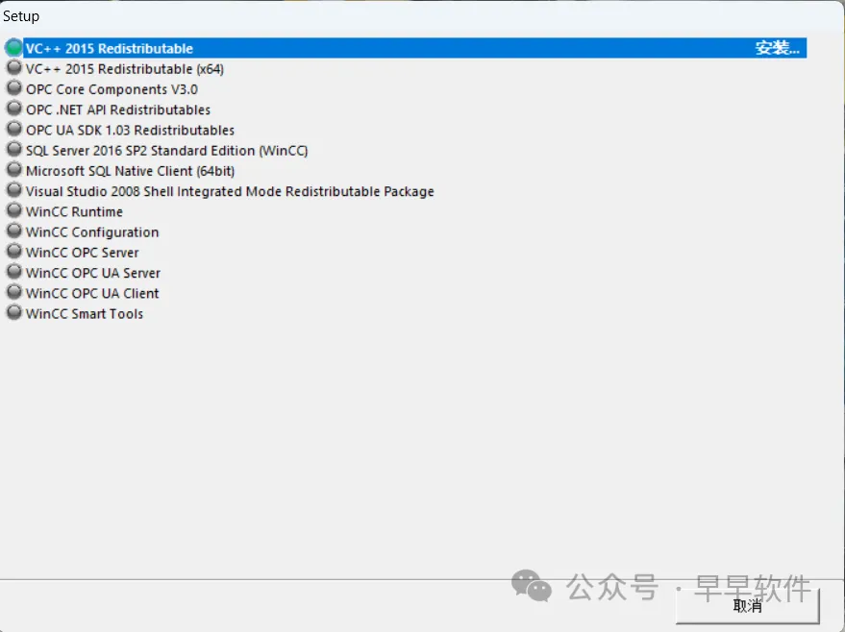Screen dimensions: 845x632
Task: Click the status icon for WinCC OPC UA Server
Action: 14,272
